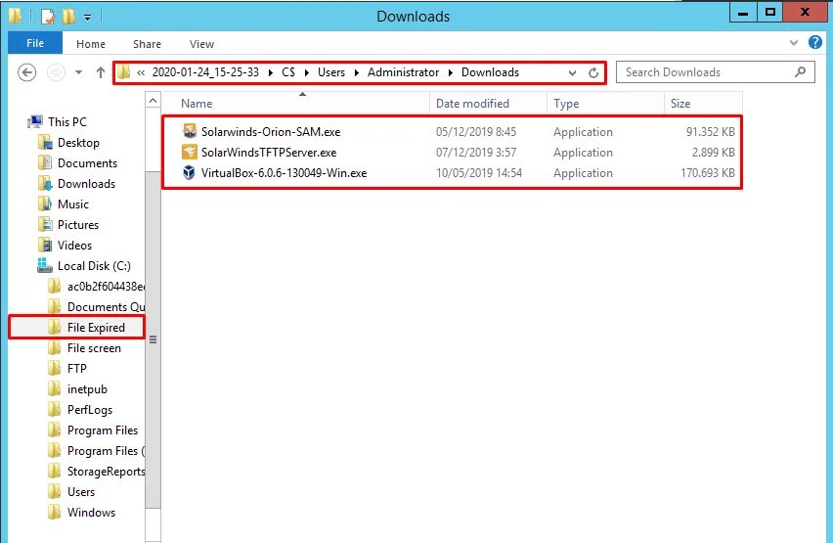Open the Users folder in tree
This screenshot has height=543, width=833.
tap(81, 492)
